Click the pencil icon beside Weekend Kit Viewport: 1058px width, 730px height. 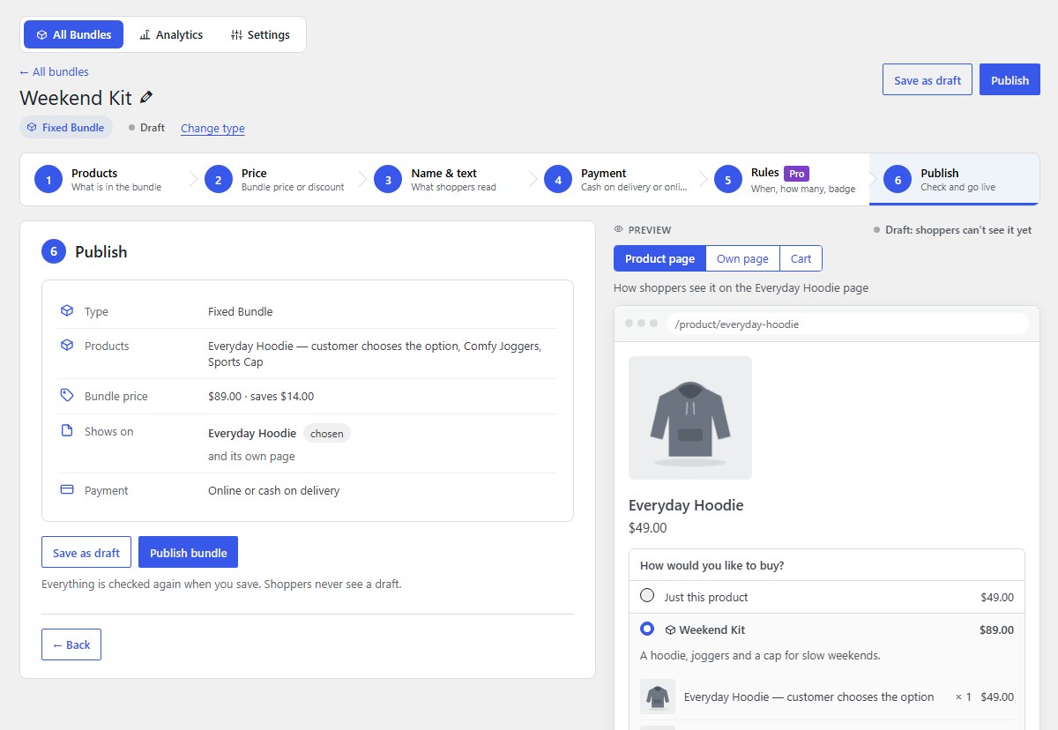(x=146, y=98)
